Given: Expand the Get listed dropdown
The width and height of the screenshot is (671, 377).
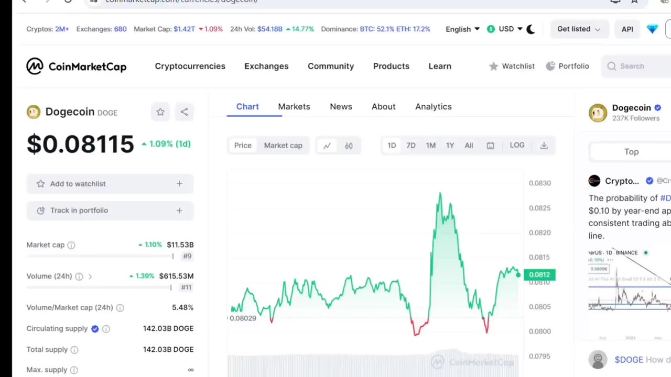Looking at the screenshot, I should [579, 29].
